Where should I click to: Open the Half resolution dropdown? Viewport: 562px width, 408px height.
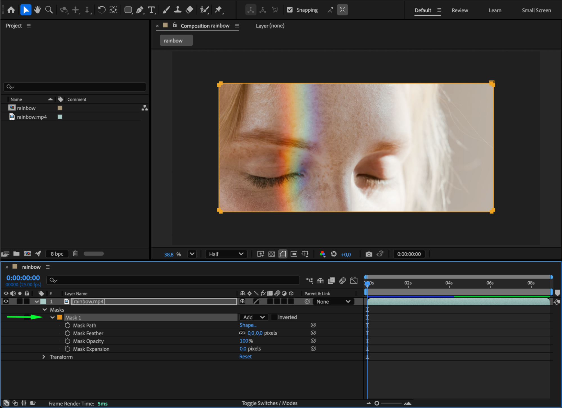(x=226, y=254)
